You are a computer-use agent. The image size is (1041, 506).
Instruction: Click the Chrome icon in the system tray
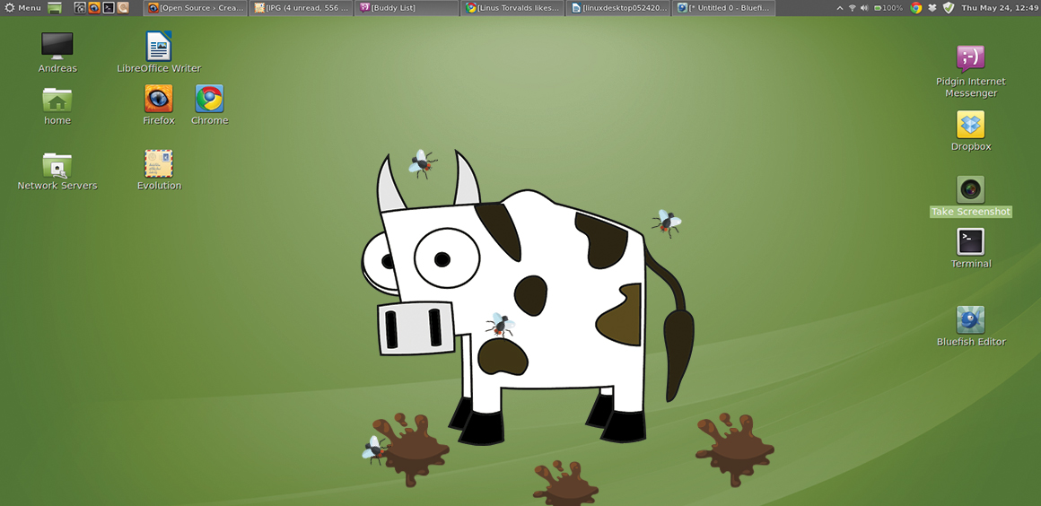(x=916, y=8)
